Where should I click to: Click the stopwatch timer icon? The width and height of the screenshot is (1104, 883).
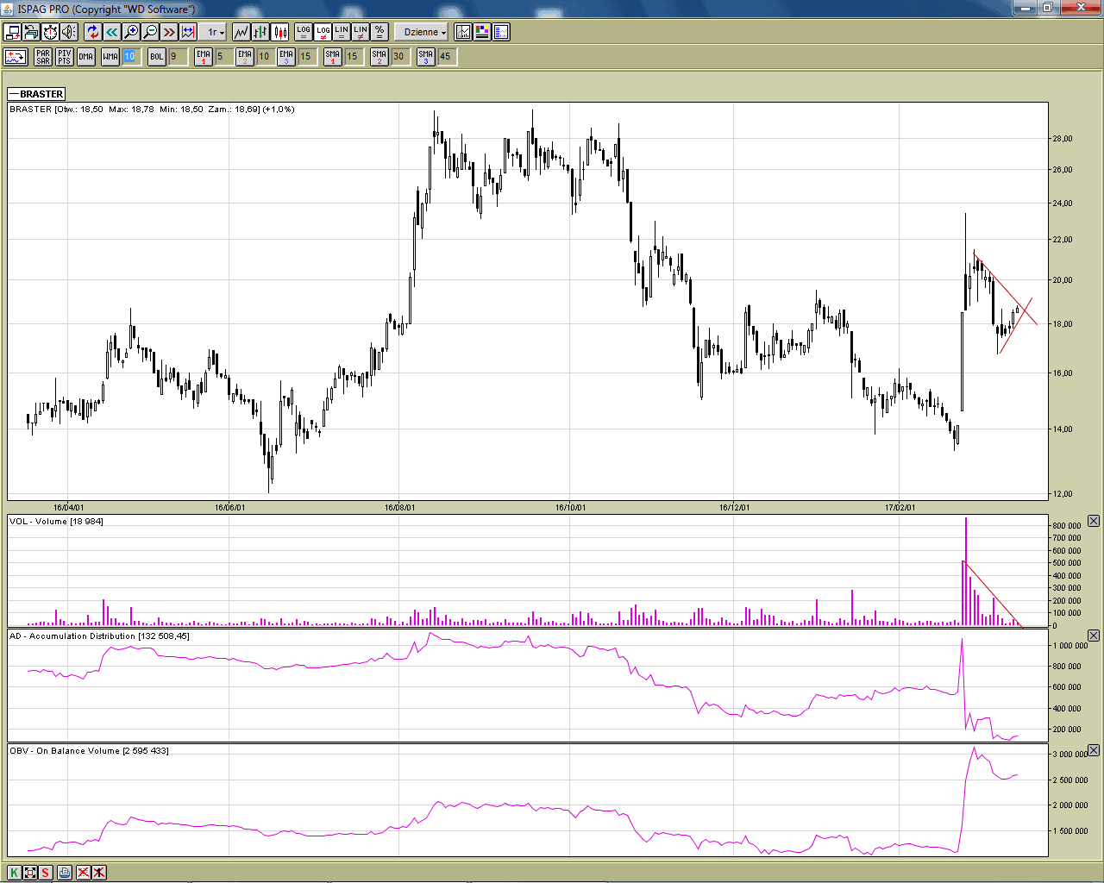coord(50,32)
